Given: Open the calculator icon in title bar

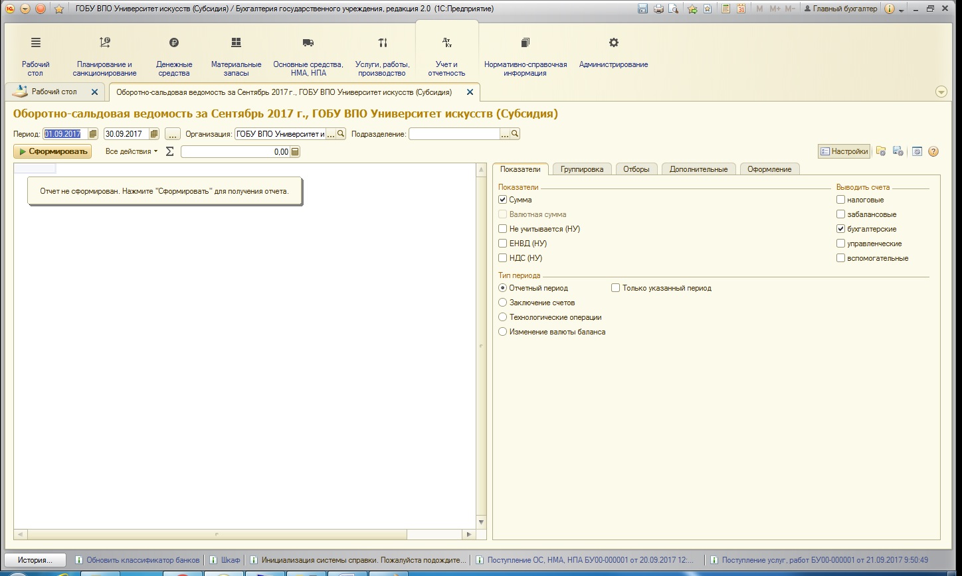Looking at the screenshot, I should pyautogui.click(x=725, y=9).
